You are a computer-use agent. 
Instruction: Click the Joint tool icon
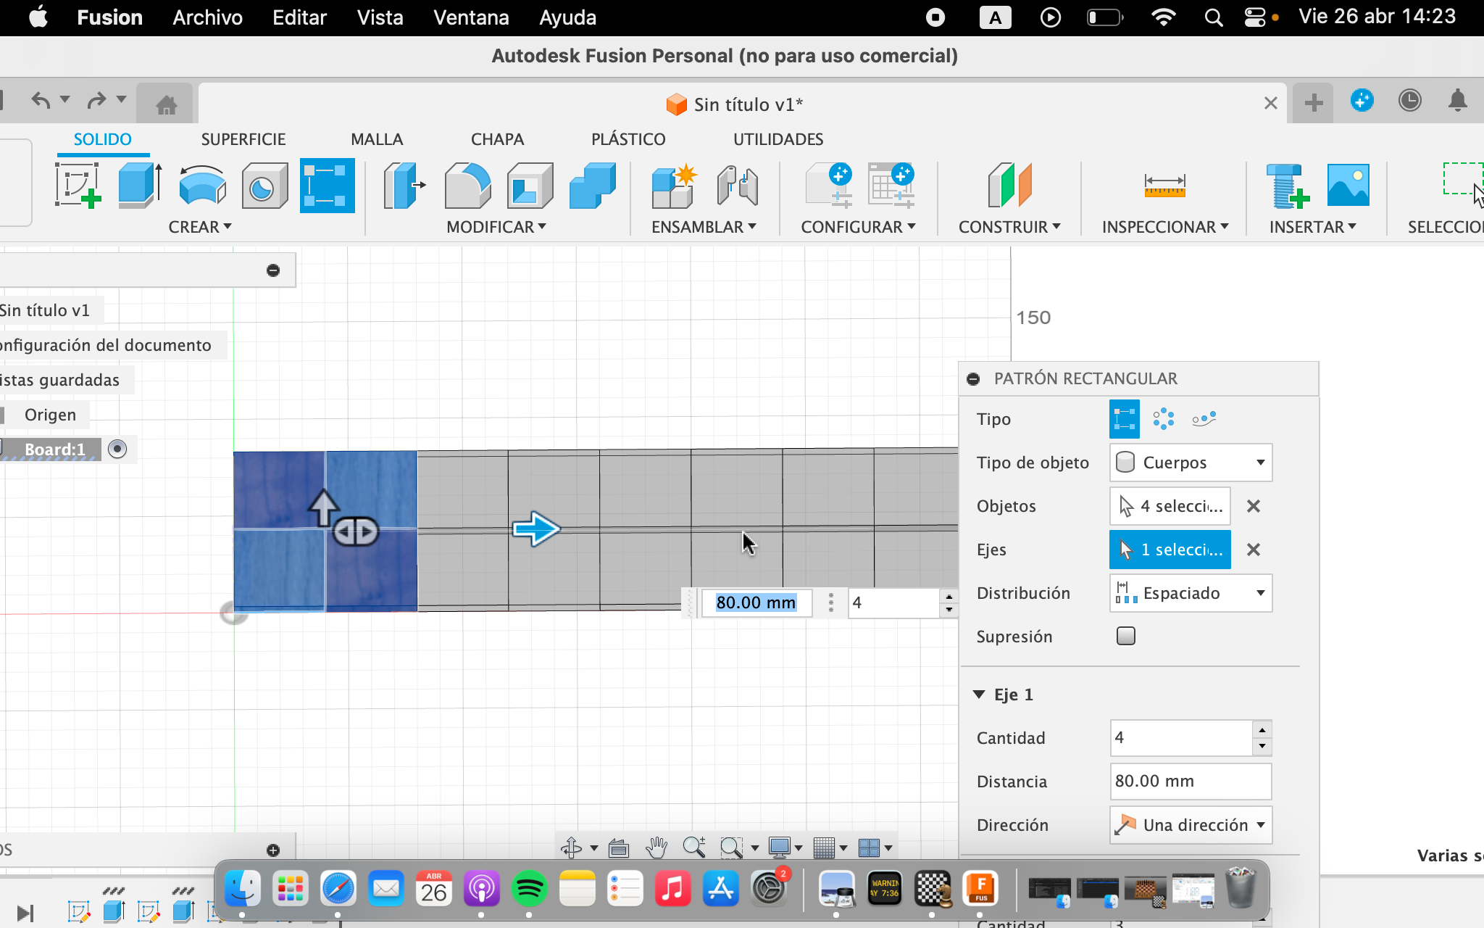coord(737,185)
